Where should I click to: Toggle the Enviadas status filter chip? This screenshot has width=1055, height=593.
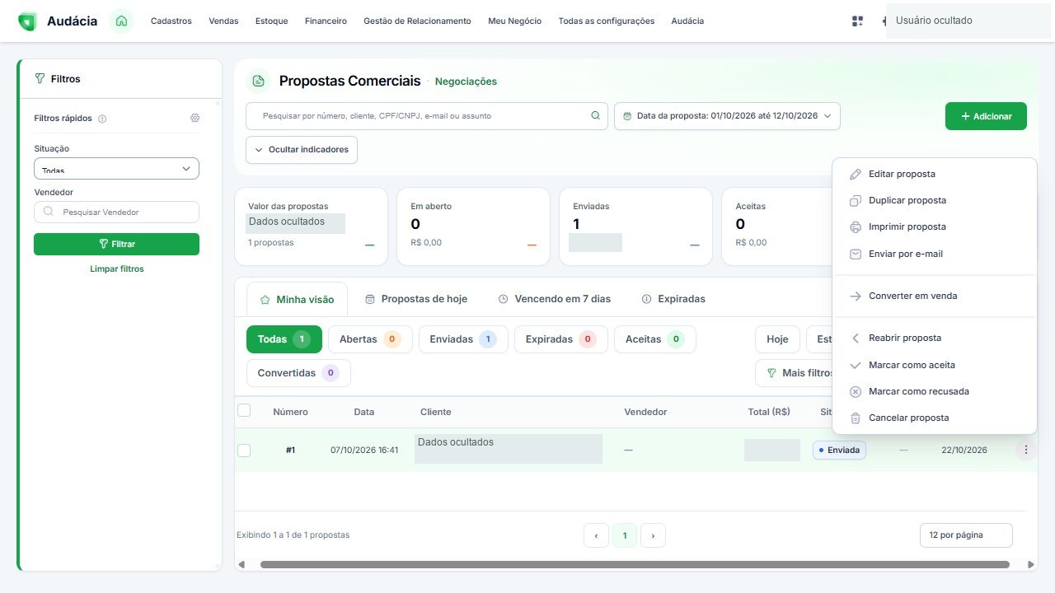click(463, 339)
